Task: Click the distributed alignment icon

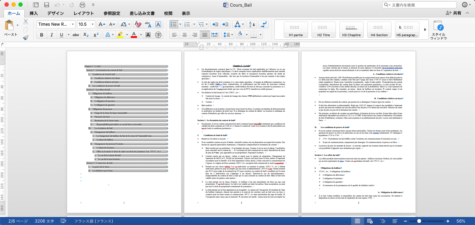Action: (215, 35)
